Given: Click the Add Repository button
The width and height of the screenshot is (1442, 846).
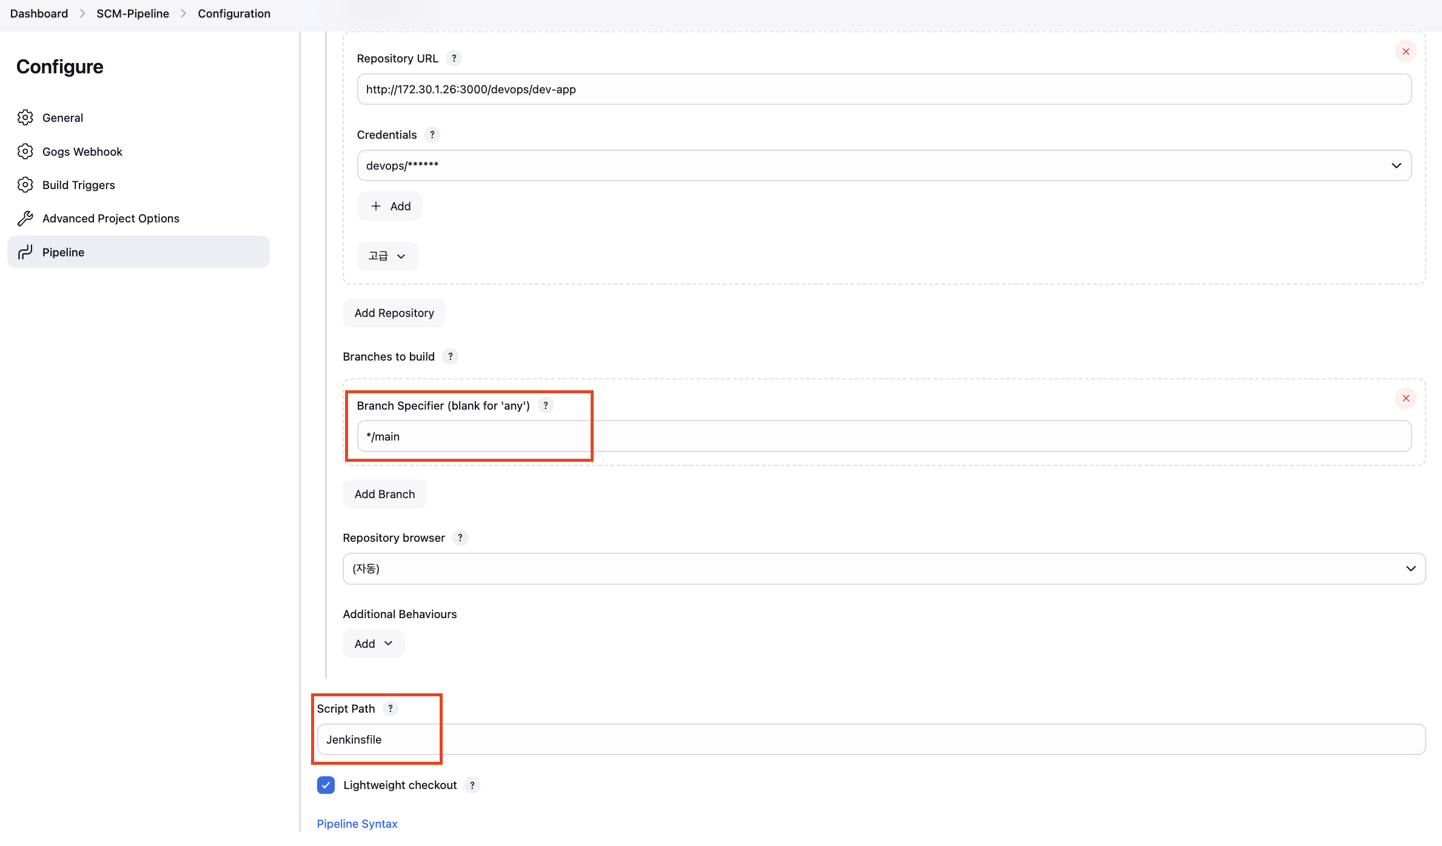Looking at the screenshot, I should tap(394, 313).
